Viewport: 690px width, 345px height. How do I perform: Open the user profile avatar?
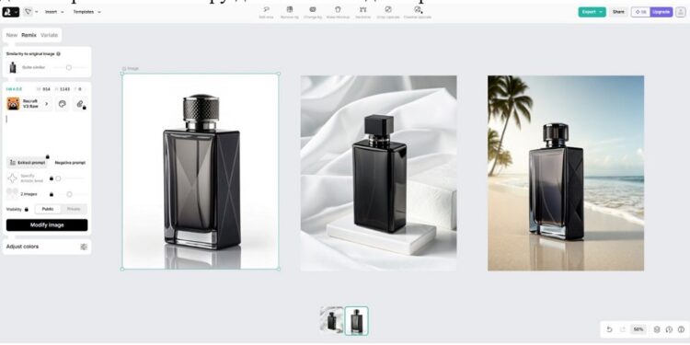tap(681, 12)
